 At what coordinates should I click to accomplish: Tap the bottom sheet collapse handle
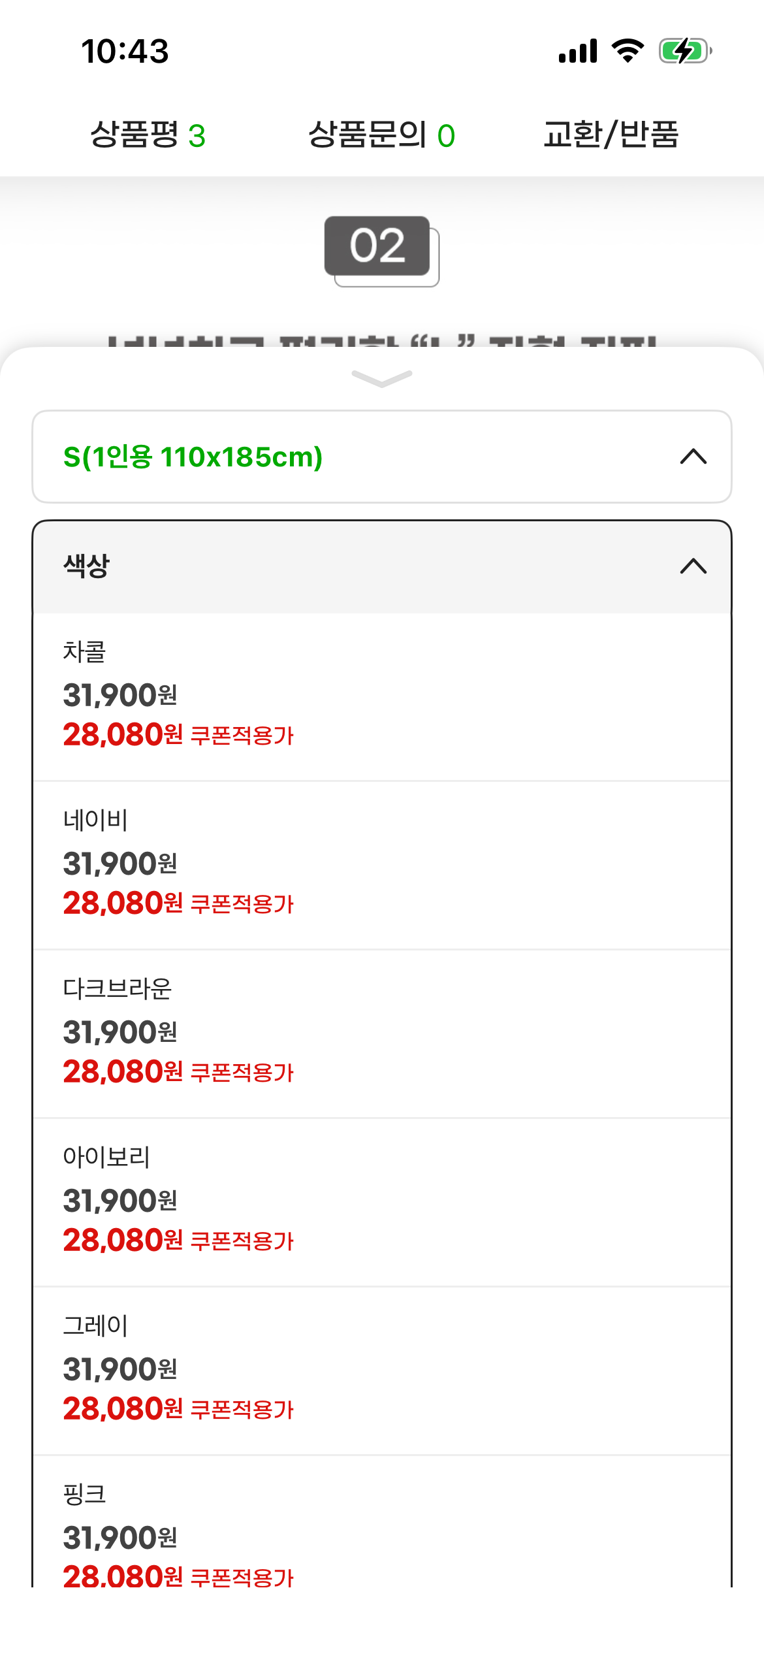[382, 378]
